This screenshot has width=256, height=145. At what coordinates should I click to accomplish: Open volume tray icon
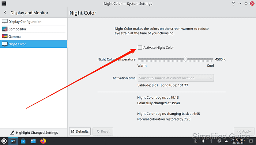pos(203,141)
